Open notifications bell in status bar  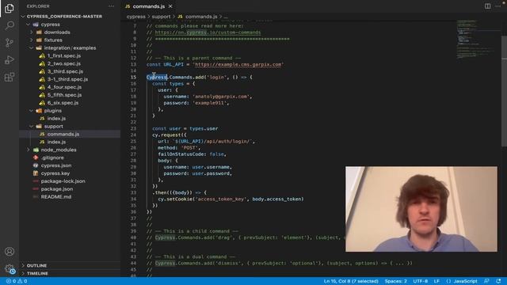pyautogui.click(x=498, y=281)
